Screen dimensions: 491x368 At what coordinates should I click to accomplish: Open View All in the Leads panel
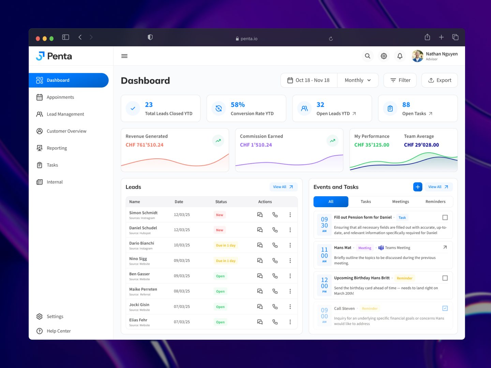tap(283, 187)
